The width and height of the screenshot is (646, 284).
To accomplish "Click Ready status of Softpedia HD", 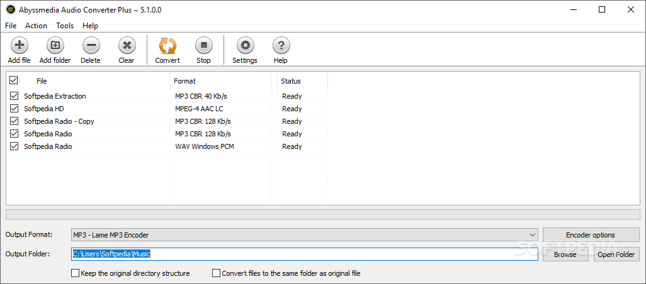I will [292, 109].
